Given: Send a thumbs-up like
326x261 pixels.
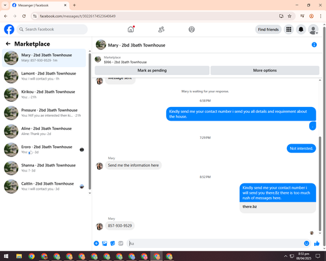Looking at the screenshot, I should click(x=317, y=243).
